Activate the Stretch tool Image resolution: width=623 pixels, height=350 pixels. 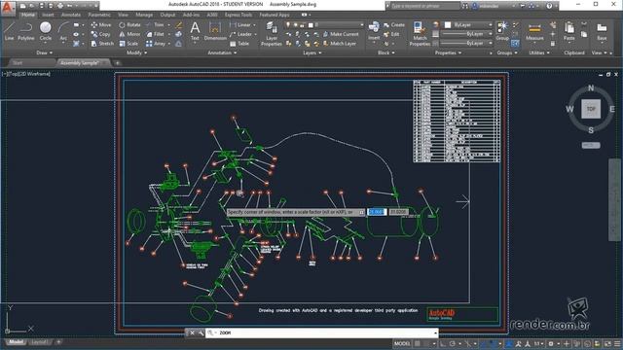(x=102, y=43)
